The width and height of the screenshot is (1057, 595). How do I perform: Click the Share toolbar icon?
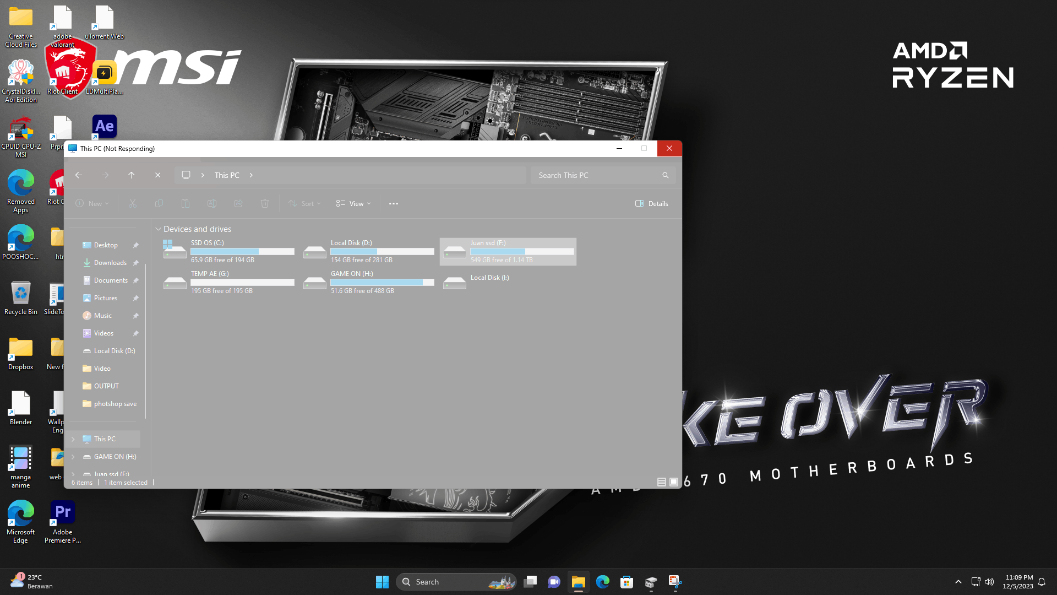click(238, 204)
